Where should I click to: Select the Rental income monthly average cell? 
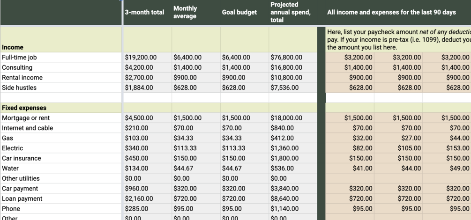195,78
